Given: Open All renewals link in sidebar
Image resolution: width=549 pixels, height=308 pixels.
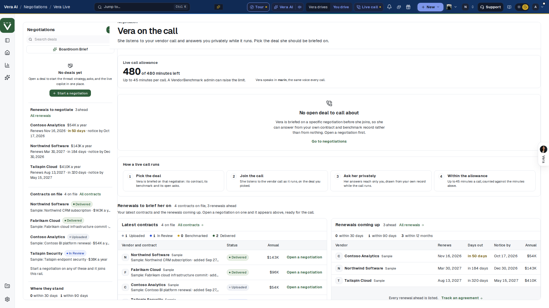Looking at the screenshot, I should [41, 116].
